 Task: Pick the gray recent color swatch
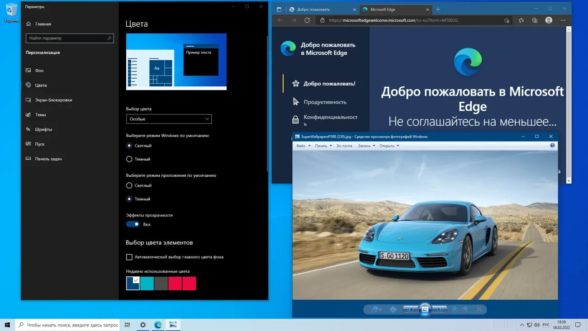tap(161, 284)
